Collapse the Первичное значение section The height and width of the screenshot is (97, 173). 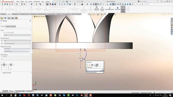[31, 47]
